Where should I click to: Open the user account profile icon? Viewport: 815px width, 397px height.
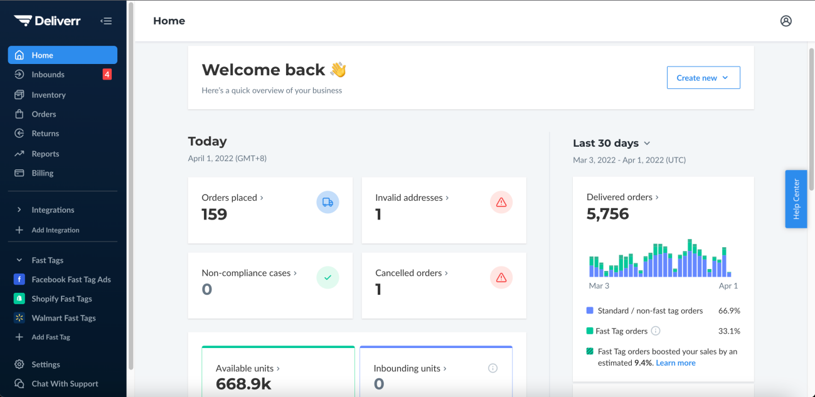coord(786,21)
